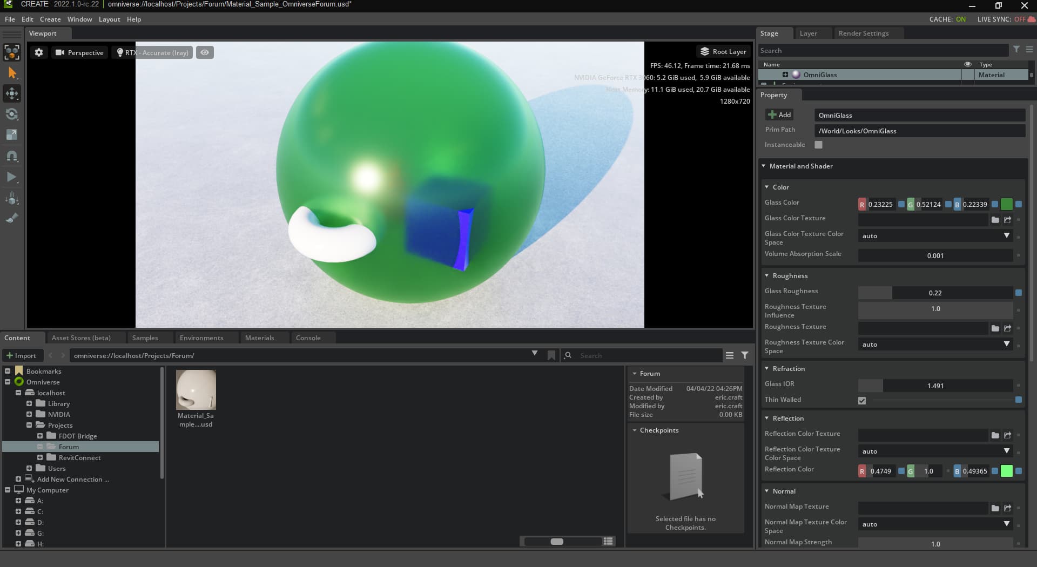Open the RTX - Accurate (Iray) renderer menu
This screenshot has height=567, width=1037.
[152, 52]
